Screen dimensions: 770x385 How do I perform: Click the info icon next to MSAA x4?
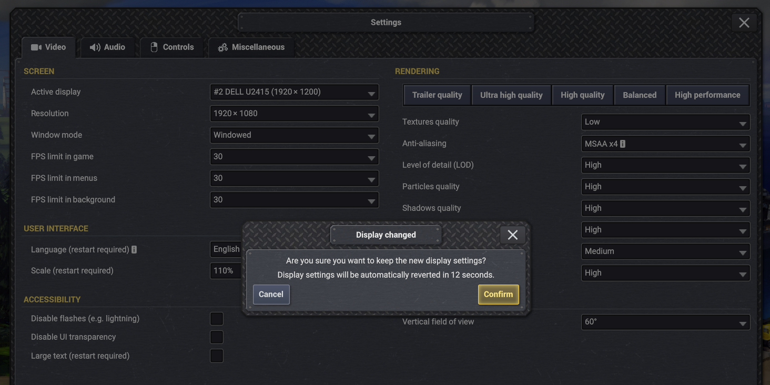pyautogui.click(x=623, y=144)
